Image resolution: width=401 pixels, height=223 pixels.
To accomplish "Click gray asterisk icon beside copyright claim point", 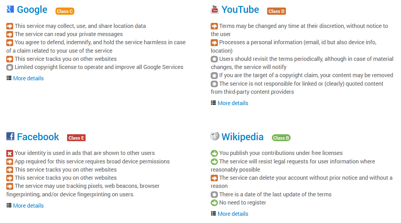I will coord(214,76).
